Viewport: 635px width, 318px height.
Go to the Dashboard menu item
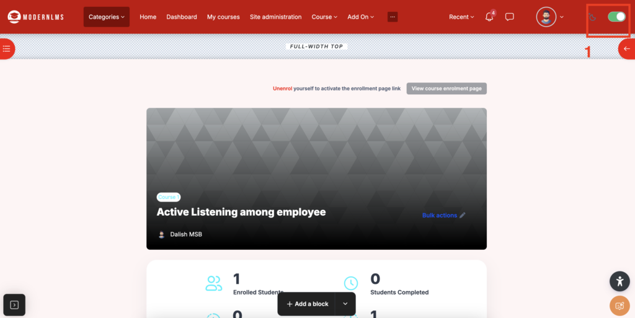(181, 17)
